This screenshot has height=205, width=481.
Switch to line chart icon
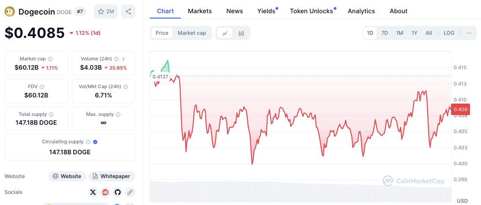coord(225,33)
